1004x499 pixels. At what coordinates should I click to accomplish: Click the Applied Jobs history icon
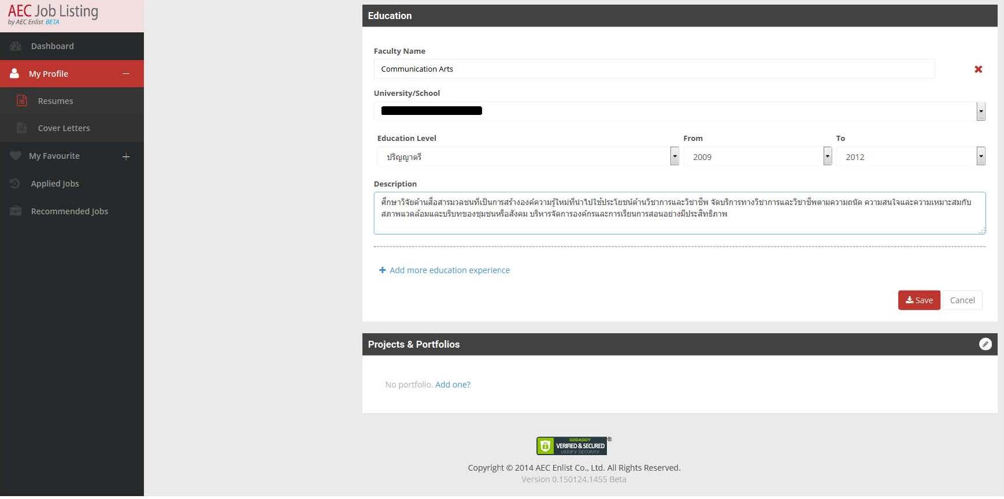click(16, 184)
